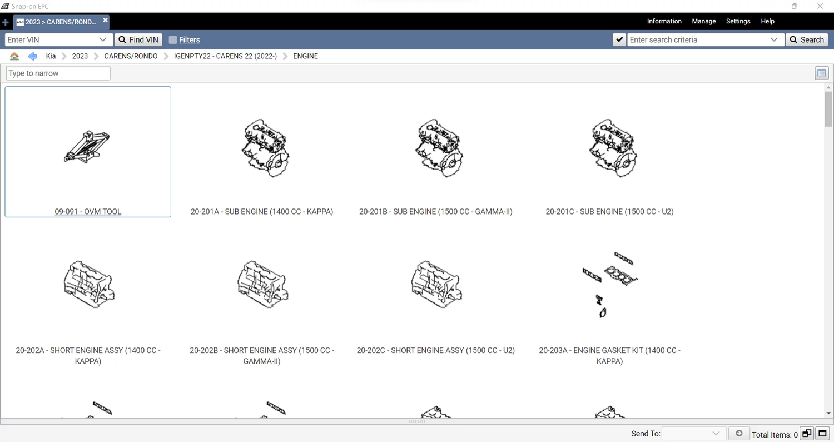Open a new tab with plus icon
Image resolution: width=834 pixels, height=442 pixels.
6,22
